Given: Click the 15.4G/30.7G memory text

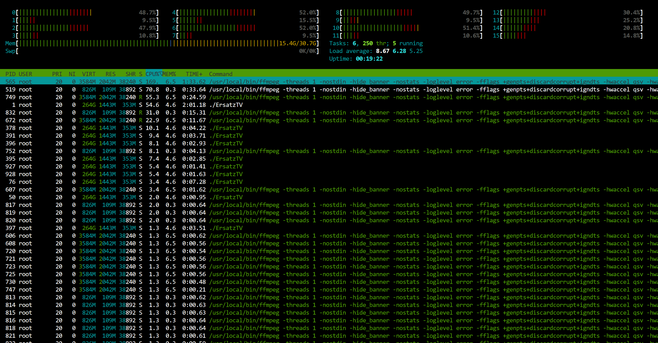Looking at the screenshot, I should point(298,43).
